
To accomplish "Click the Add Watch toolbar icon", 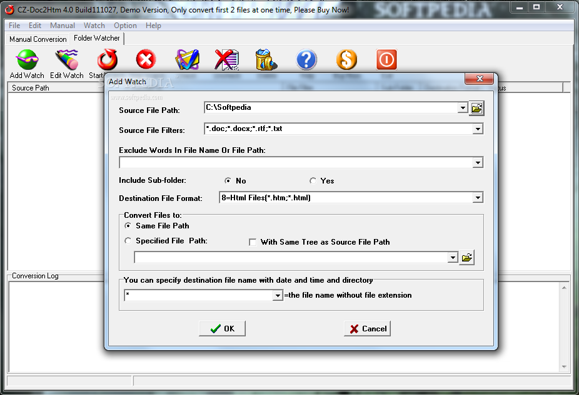I will pyautogui.click(x=27, y=60).
